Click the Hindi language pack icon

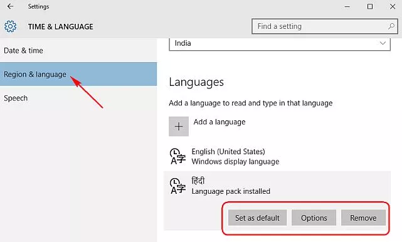[177, 186]
